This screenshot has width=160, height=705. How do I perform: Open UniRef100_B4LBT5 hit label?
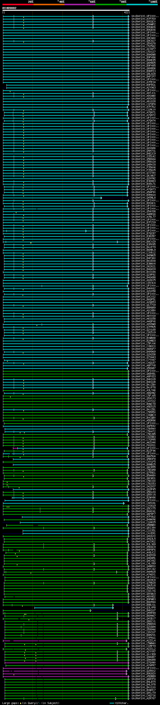pos(143,682)
